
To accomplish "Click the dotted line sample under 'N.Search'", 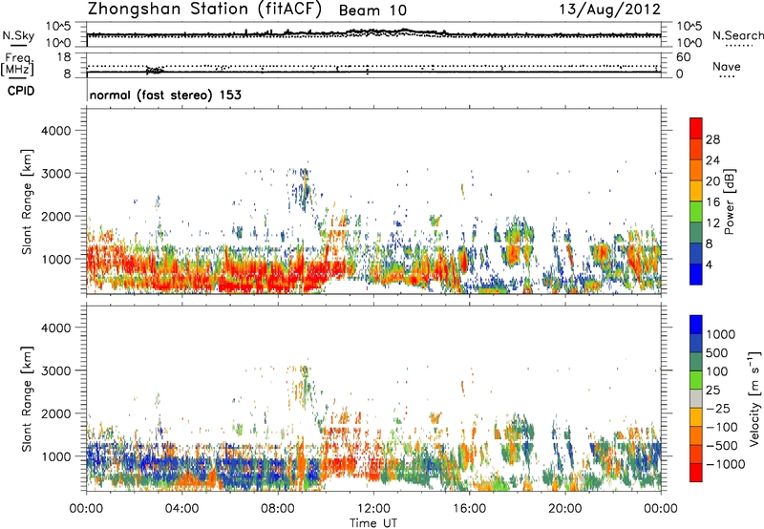I will pos(738,46).
